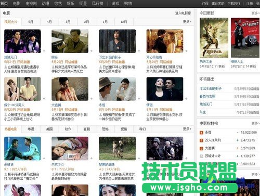Click rank 2 badge next to 双人床条约
This screenshot has width=260, height=196.
pos(201,140)
